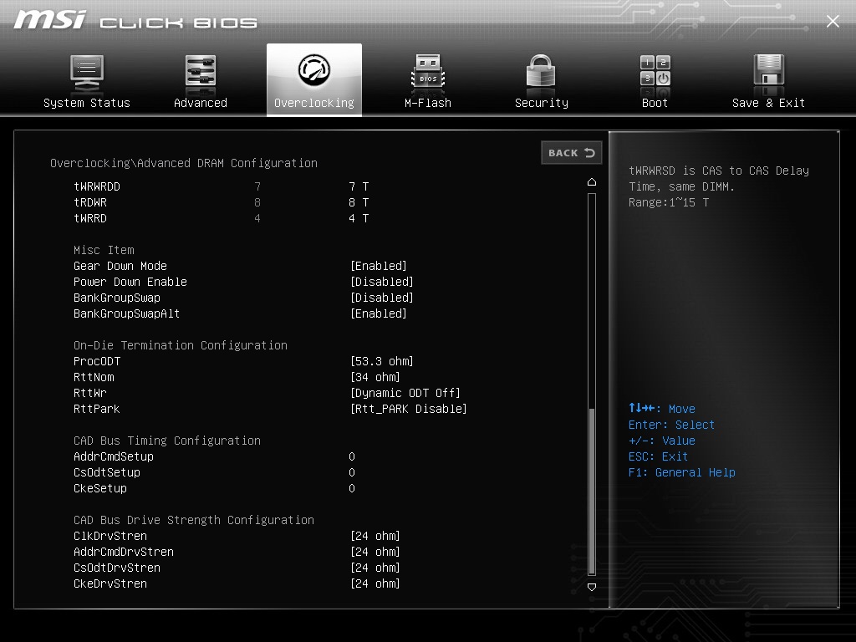
Task: Open RttWr Dynamic ODT Off dropdown
Action: (x=405, y=393)
